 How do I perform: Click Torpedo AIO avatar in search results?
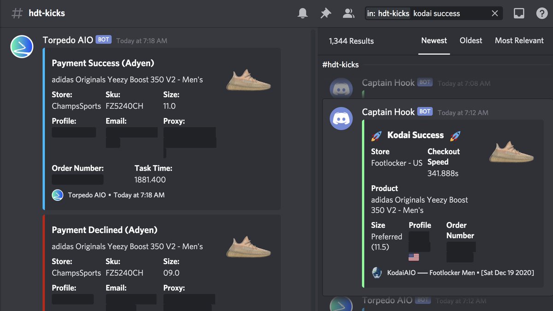tap(341, 303)
